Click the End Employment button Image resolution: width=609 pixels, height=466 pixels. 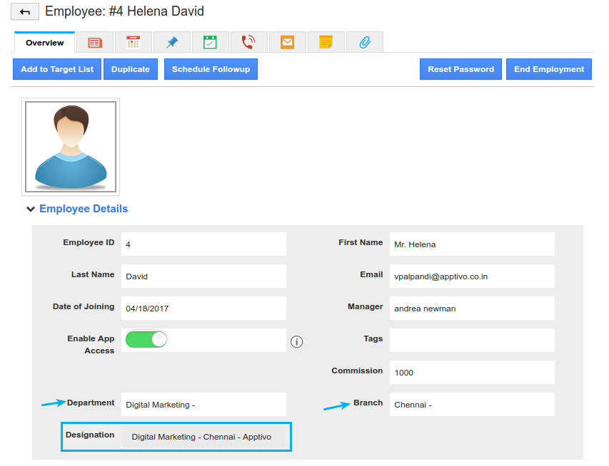tap(548, 68)
